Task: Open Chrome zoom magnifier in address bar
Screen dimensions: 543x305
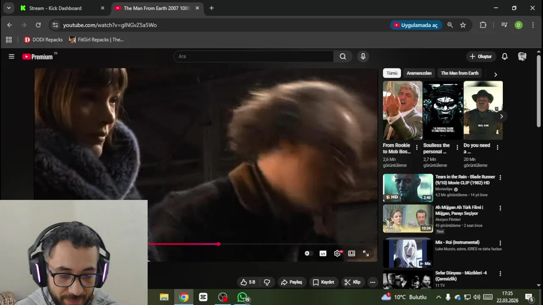Action: pos(450,25)
